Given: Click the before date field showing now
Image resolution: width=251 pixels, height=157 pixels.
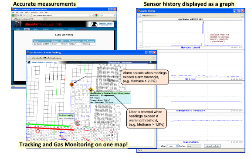Looking at the screenshot, I should tap(194, 146).
